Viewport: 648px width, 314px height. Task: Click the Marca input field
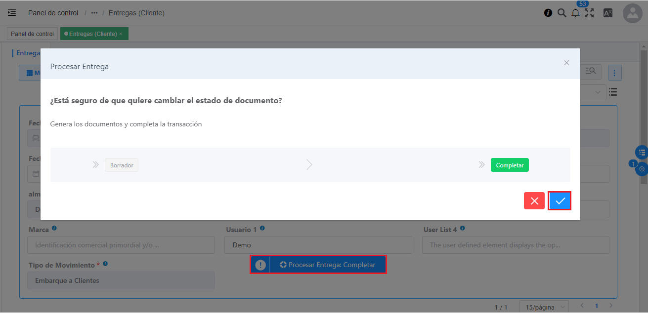[121, 245]
